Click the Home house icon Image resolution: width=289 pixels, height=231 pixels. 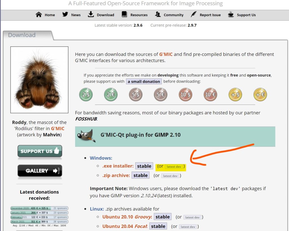(x=39, y=15)
